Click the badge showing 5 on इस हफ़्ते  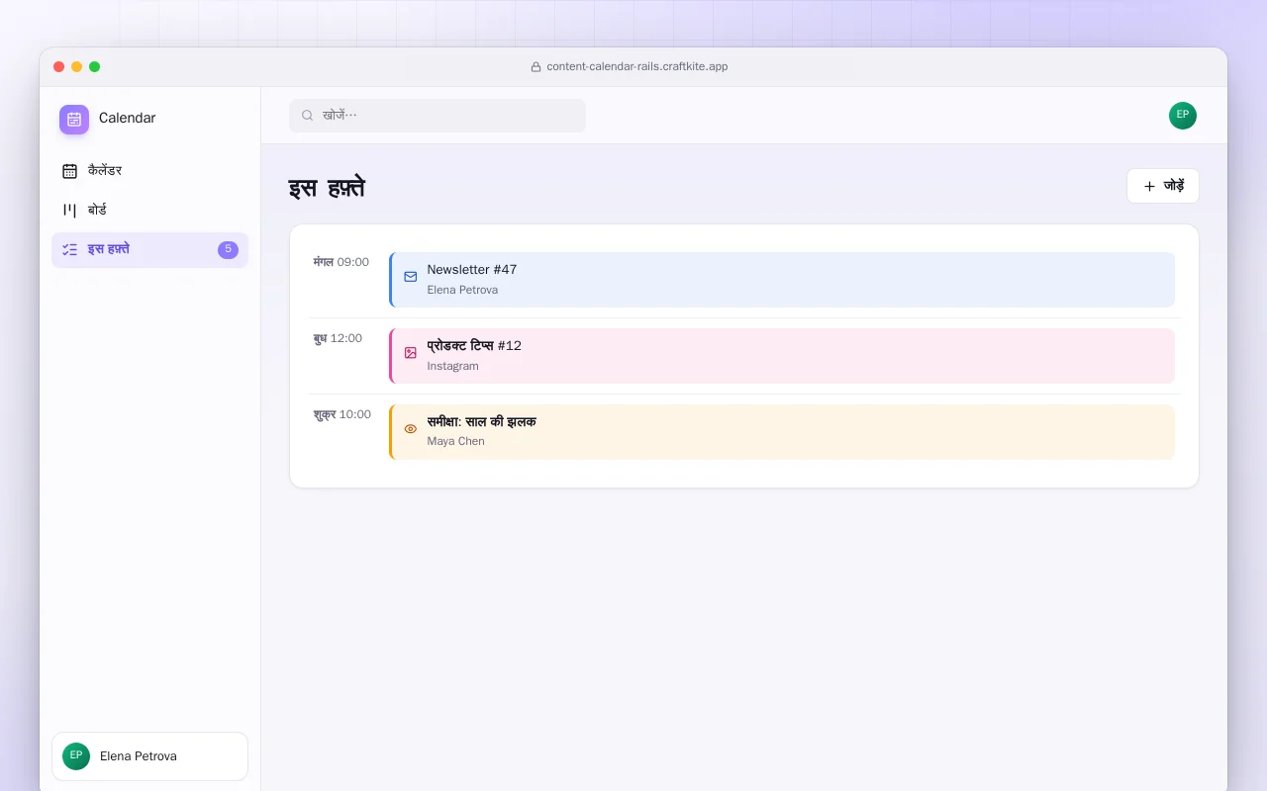coord(228,250)
